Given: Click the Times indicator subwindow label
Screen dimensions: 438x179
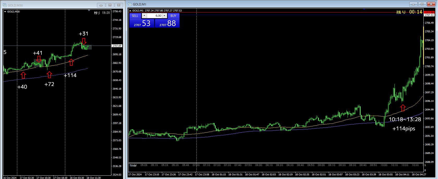Looking at the screenshot, I should tap(133, 165).
